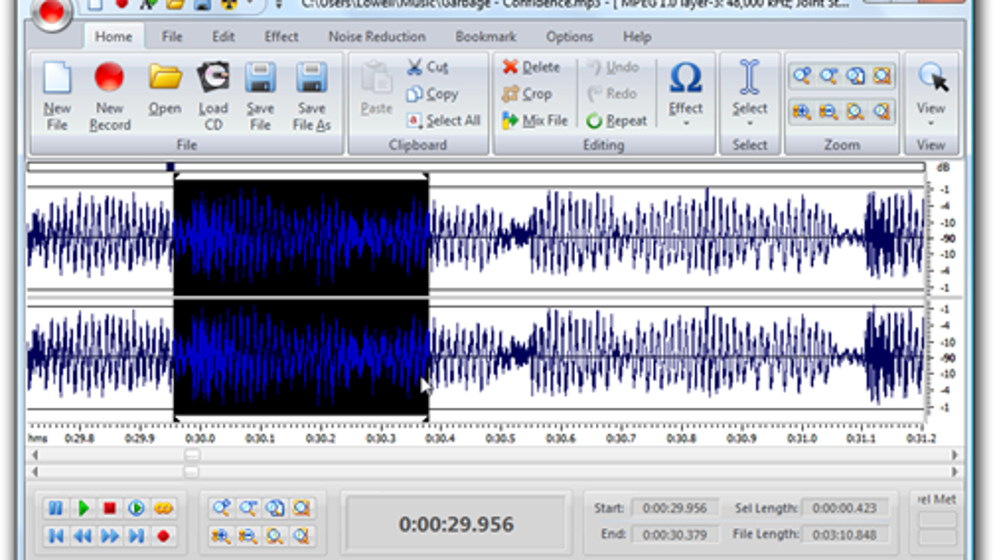Open the Edit ribbon tab
This screenshot has height=560, width=995.
pos(223,37)
